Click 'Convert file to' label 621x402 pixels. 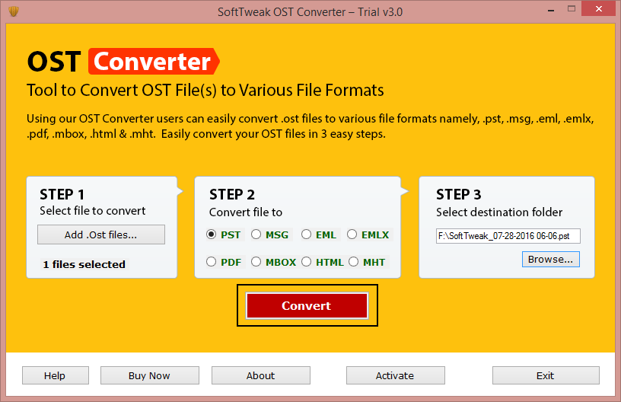tap(246, 212)
